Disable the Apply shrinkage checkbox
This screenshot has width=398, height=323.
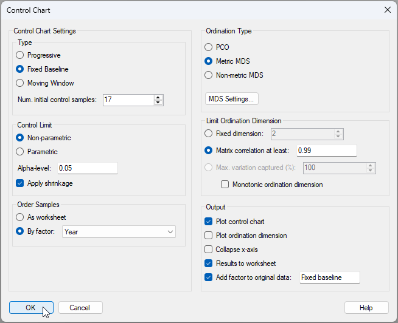[x=21, y=183]
